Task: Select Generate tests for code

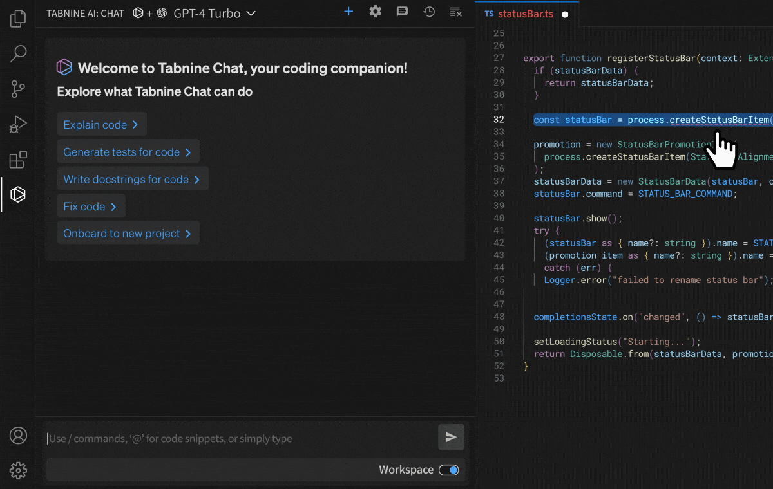Action: pos(128,152)
